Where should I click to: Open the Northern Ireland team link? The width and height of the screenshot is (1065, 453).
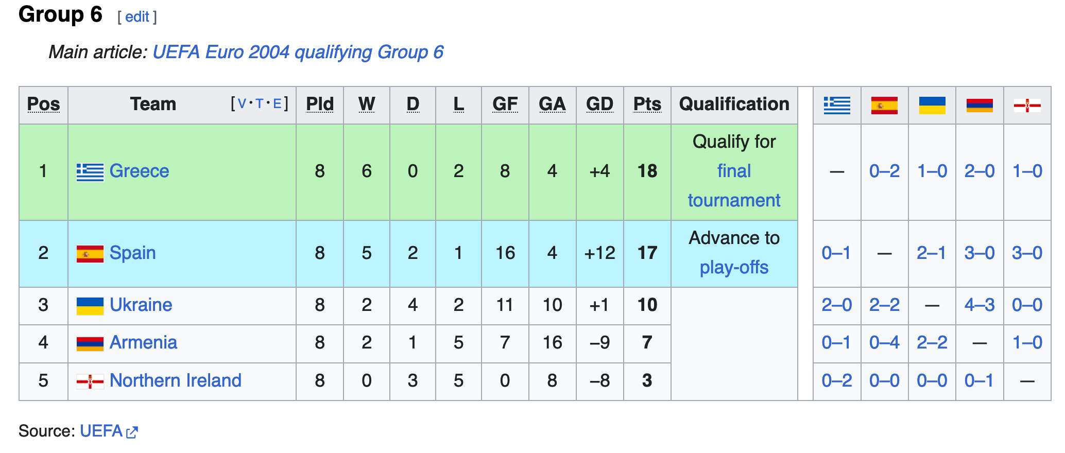(175, 380)
